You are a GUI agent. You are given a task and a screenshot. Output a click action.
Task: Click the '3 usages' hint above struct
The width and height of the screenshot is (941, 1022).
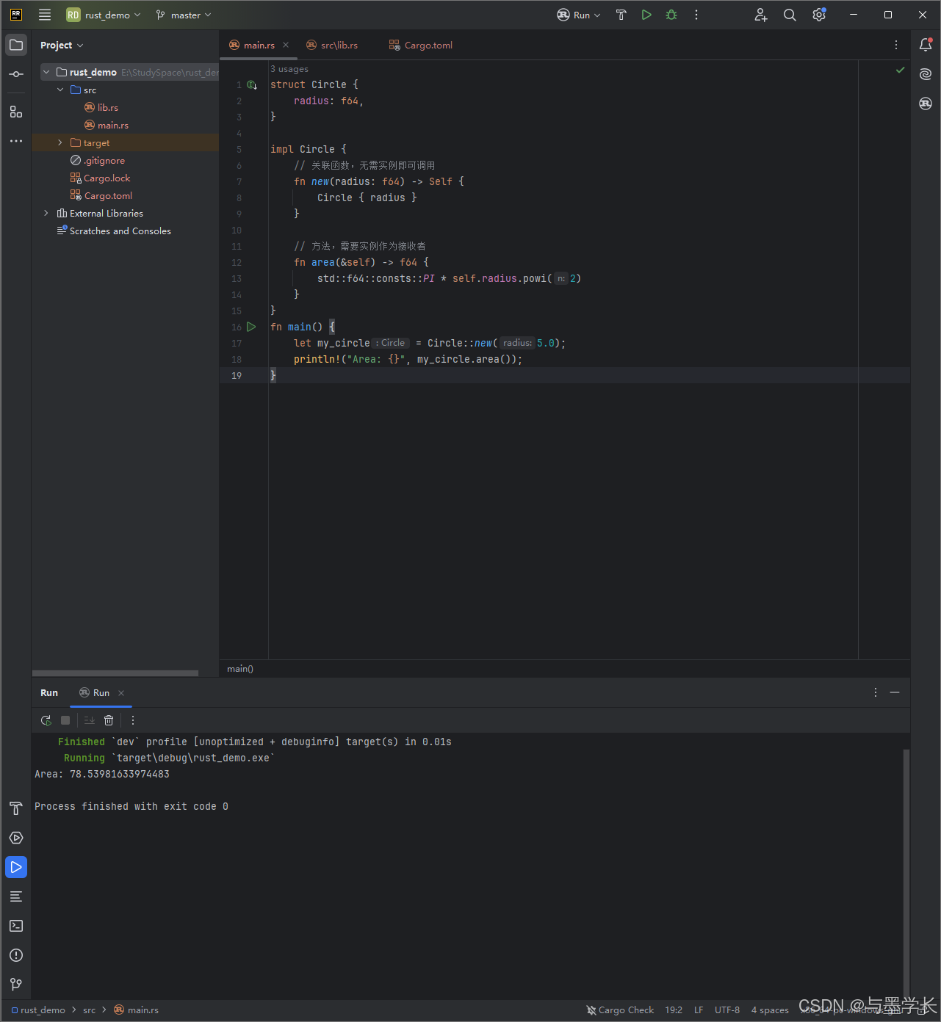[289, 69]
